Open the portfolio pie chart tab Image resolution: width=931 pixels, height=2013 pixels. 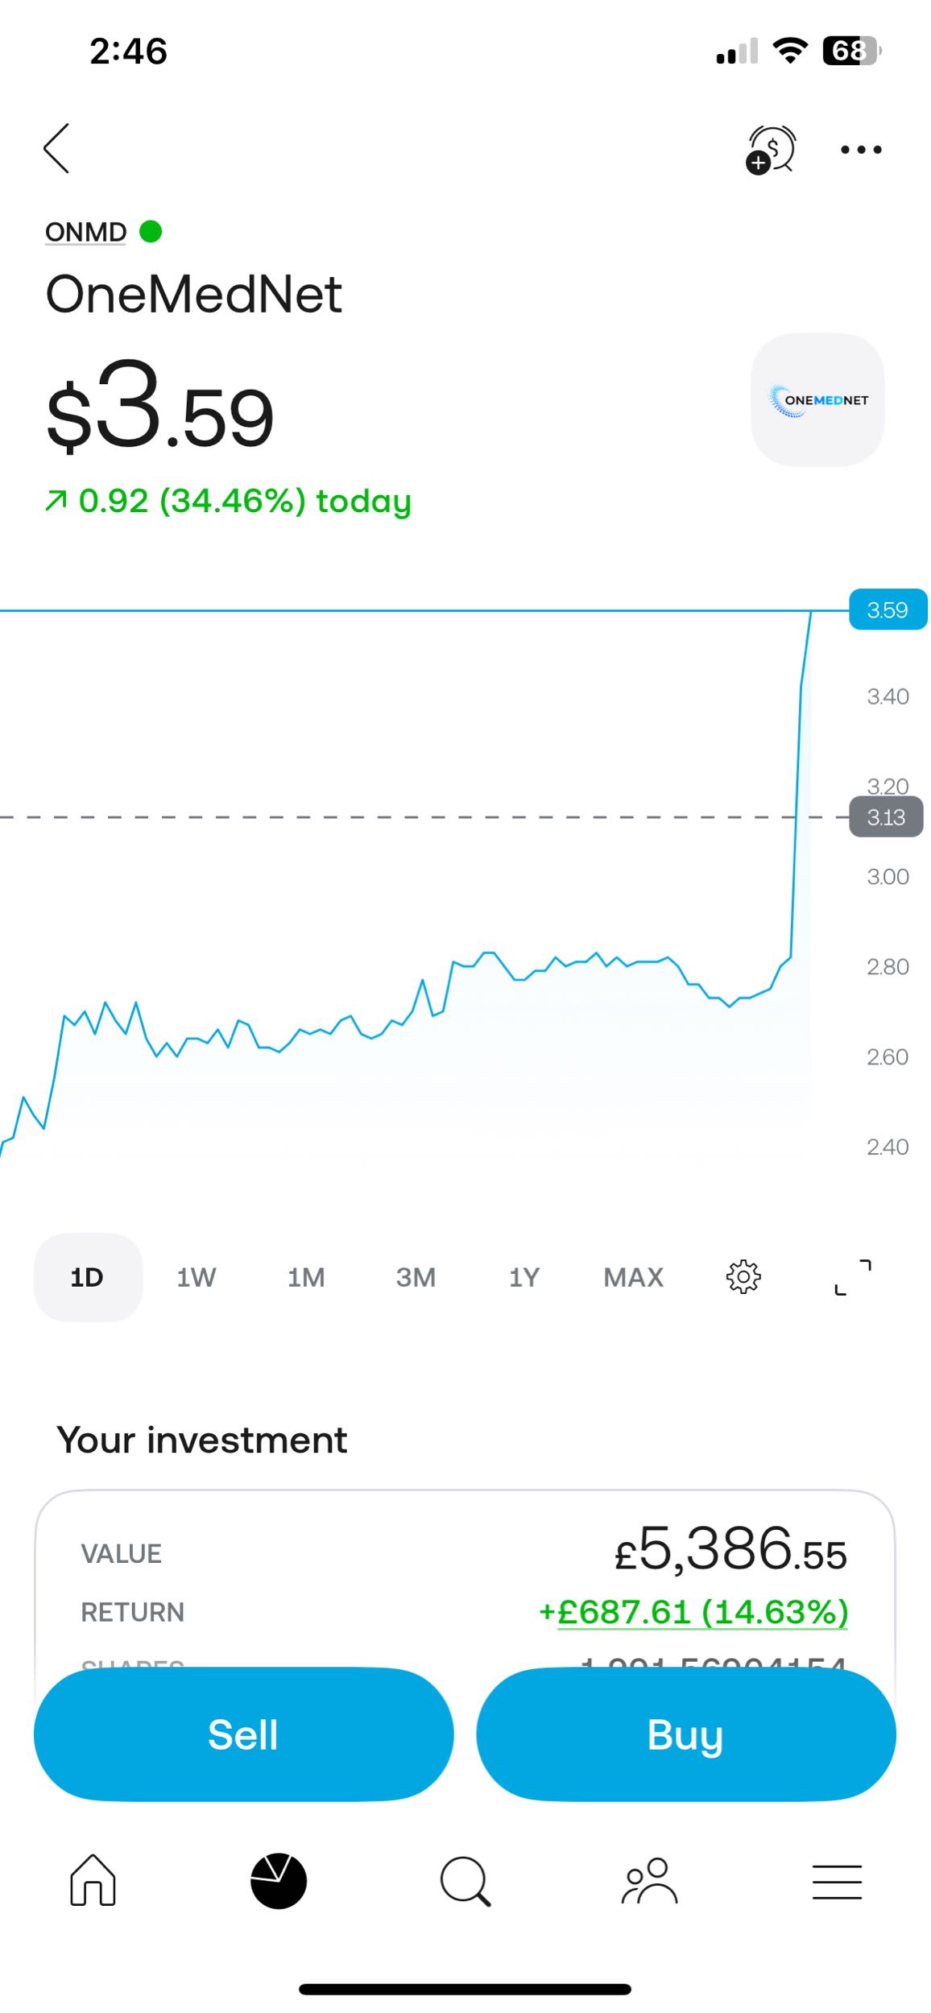279,1881
